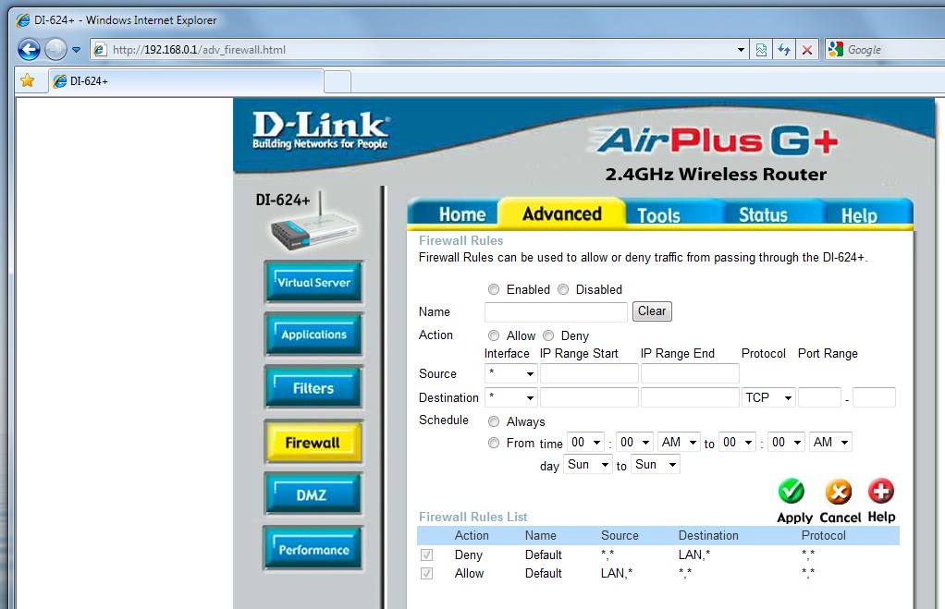Click the "LAN,*" destination of Deny rule

[x=694, y=554]
